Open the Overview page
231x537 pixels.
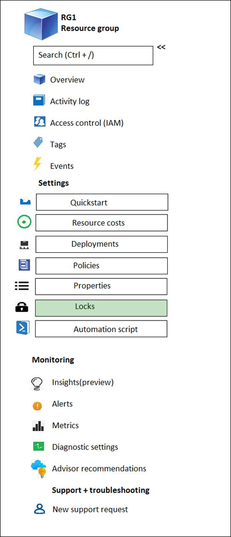(67, 80)
